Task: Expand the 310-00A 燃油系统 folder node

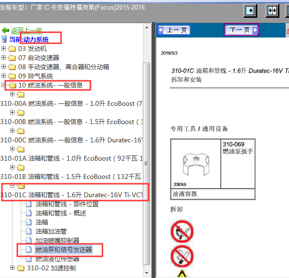Action: pos(12,94)
